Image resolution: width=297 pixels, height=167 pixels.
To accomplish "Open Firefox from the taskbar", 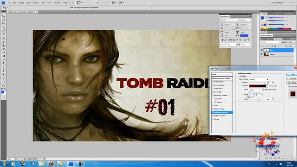I will pyautogui.click(x=51, y=164).
